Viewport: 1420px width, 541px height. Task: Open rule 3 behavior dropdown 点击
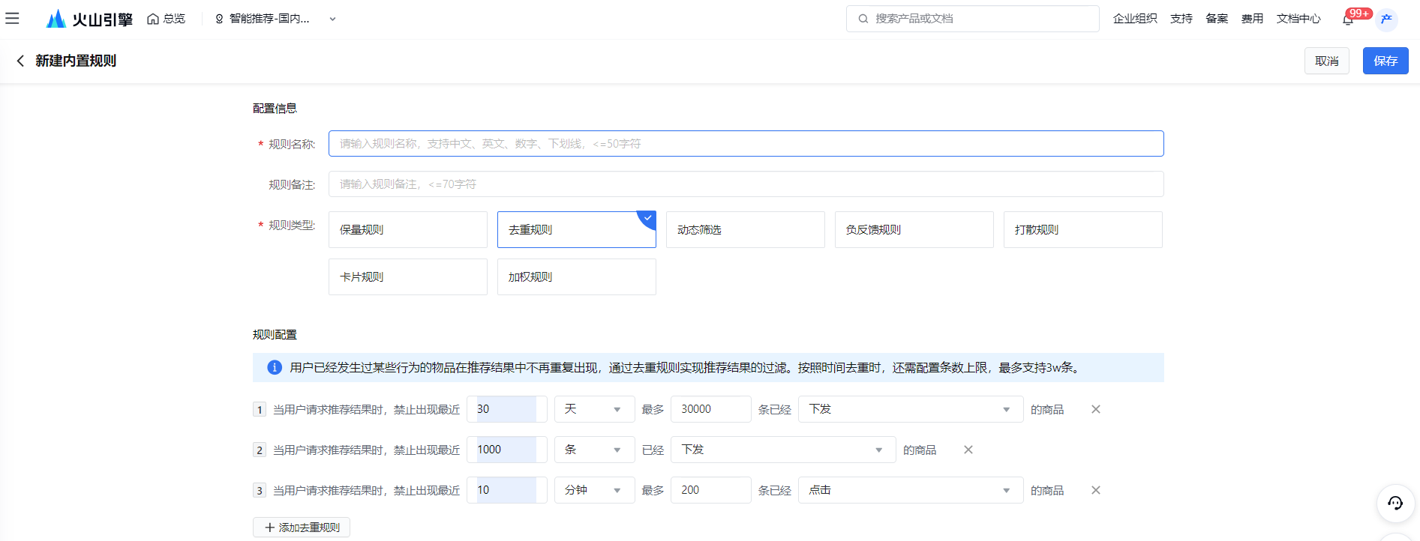point(911,490)
